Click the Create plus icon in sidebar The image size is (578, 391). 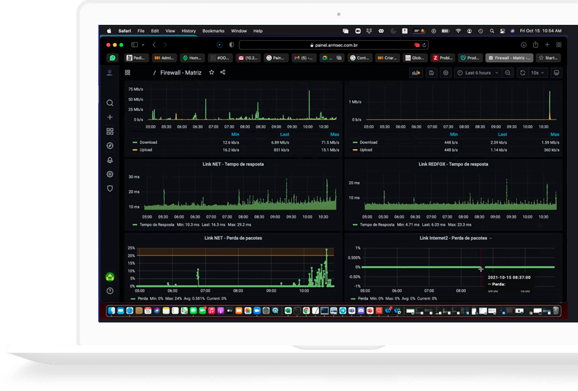coord(110,117)
